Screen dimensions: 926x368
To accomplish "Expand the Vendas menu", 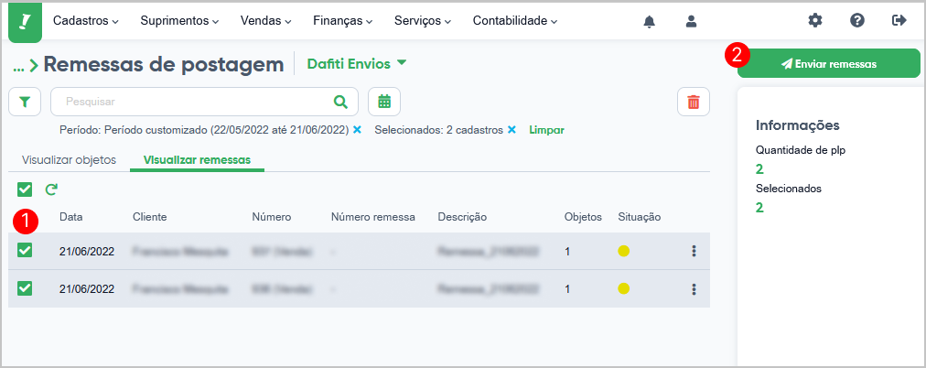I will pos(265,21).
